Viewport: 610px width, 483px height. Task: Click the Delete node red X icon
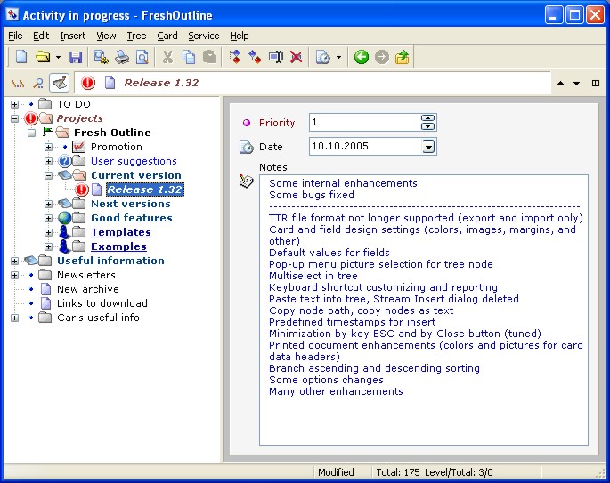pyautogui.click(x=296, y=57)
